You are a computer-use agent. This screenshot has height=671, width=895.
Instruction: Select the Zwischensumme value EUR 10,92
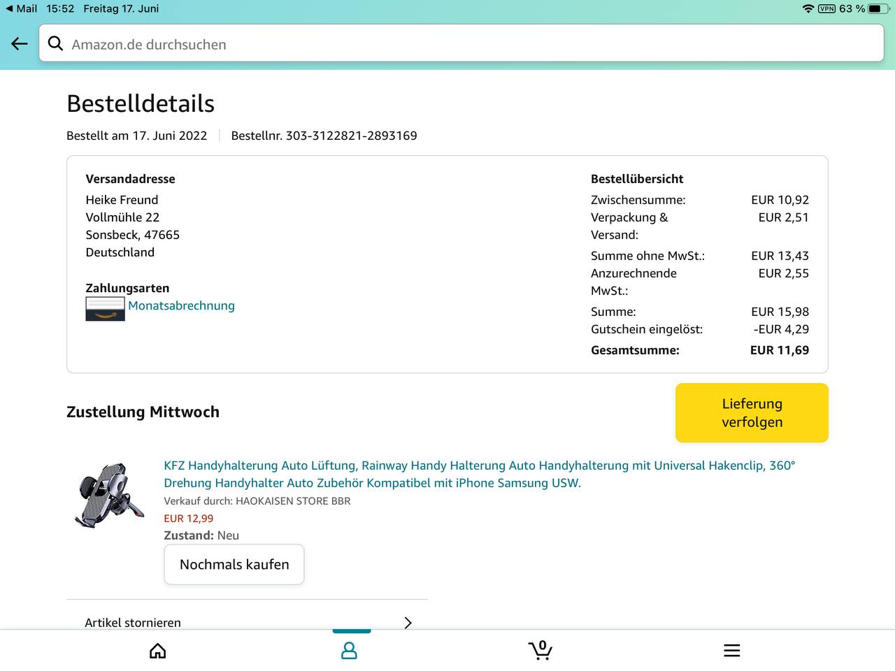tap(780, 200)
